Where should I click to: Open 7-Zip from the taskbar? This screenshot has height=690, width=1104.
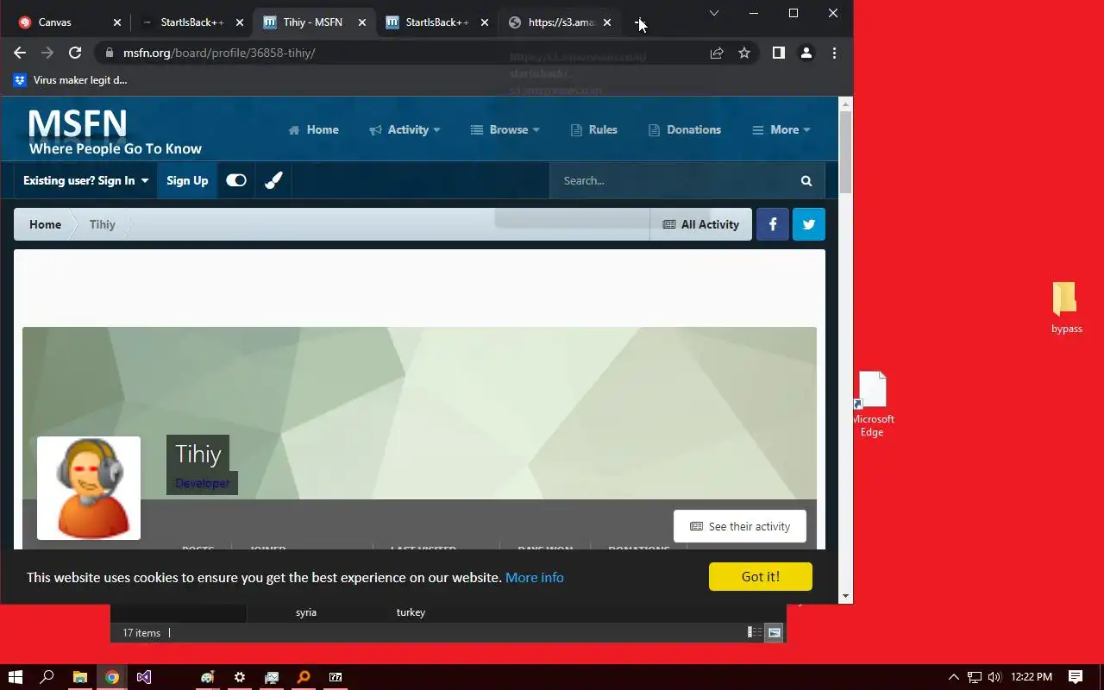coord(336,677)
